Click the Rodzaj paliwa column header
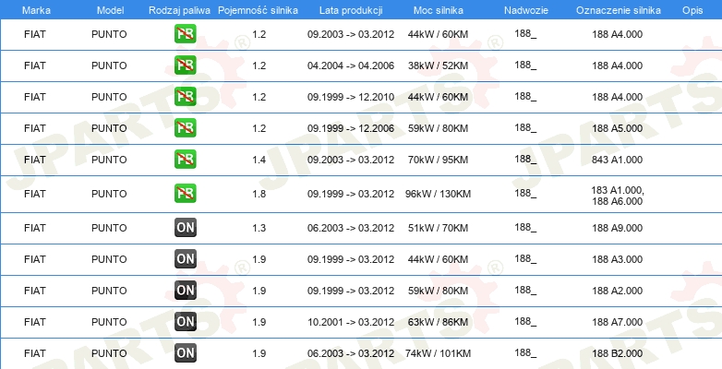Image resolution: width=722 pixels, height=369 pixels. click(180, 10)
